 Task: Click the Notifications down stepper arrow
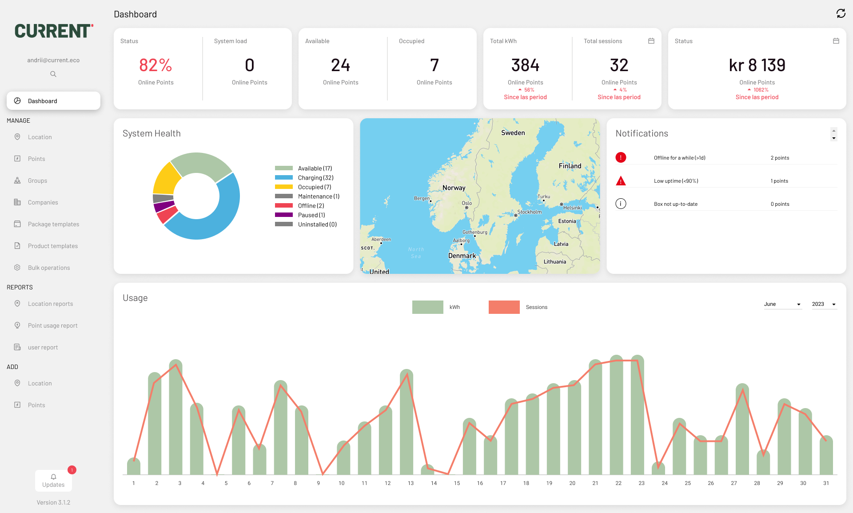coord(834,138)
